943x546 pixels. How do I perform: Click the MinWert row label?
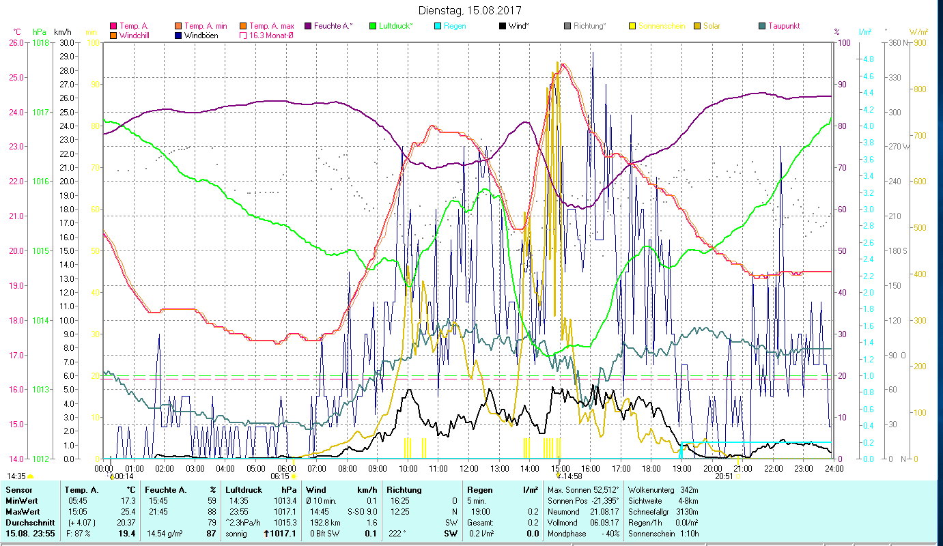tap(22, 501)
